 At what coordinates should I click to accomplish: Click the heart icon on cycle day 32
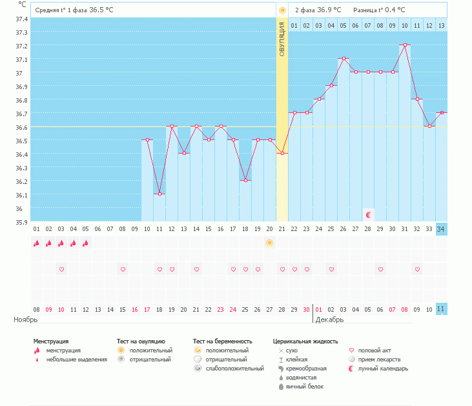click(x=417, y=269)
